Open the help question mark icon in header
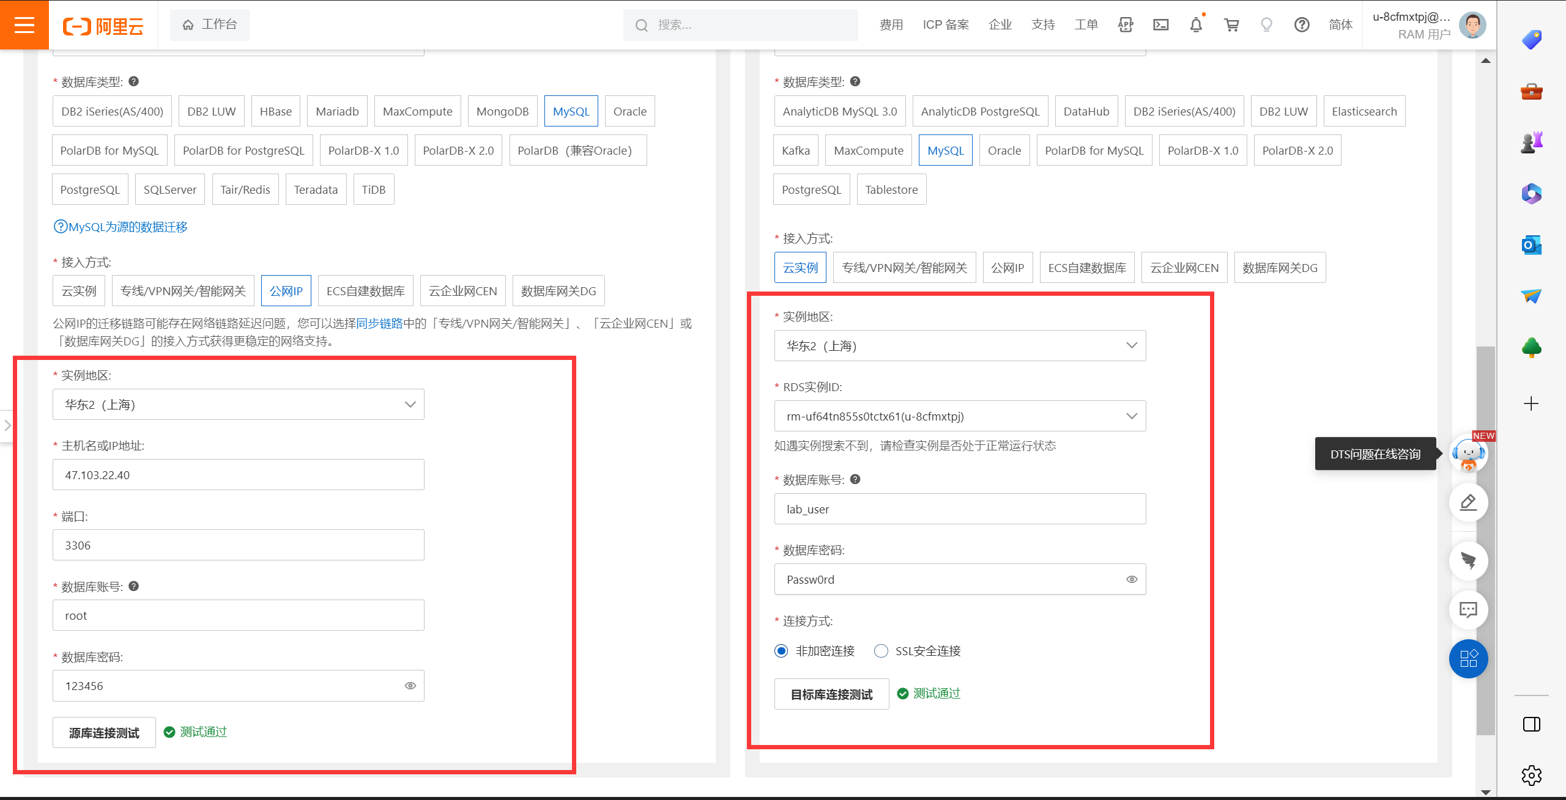Viewport: 1566px width, 800px height. coord(1302,25)
